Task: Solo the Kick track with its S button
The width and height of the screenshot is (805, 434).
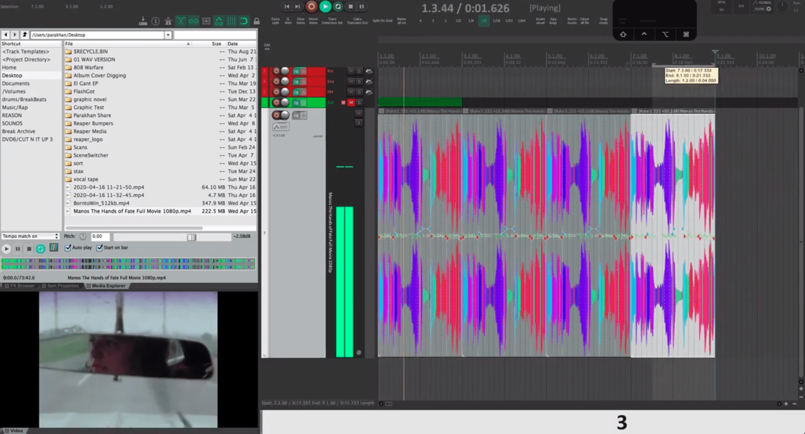Action: pyautogui.click(x=359, y=71)
